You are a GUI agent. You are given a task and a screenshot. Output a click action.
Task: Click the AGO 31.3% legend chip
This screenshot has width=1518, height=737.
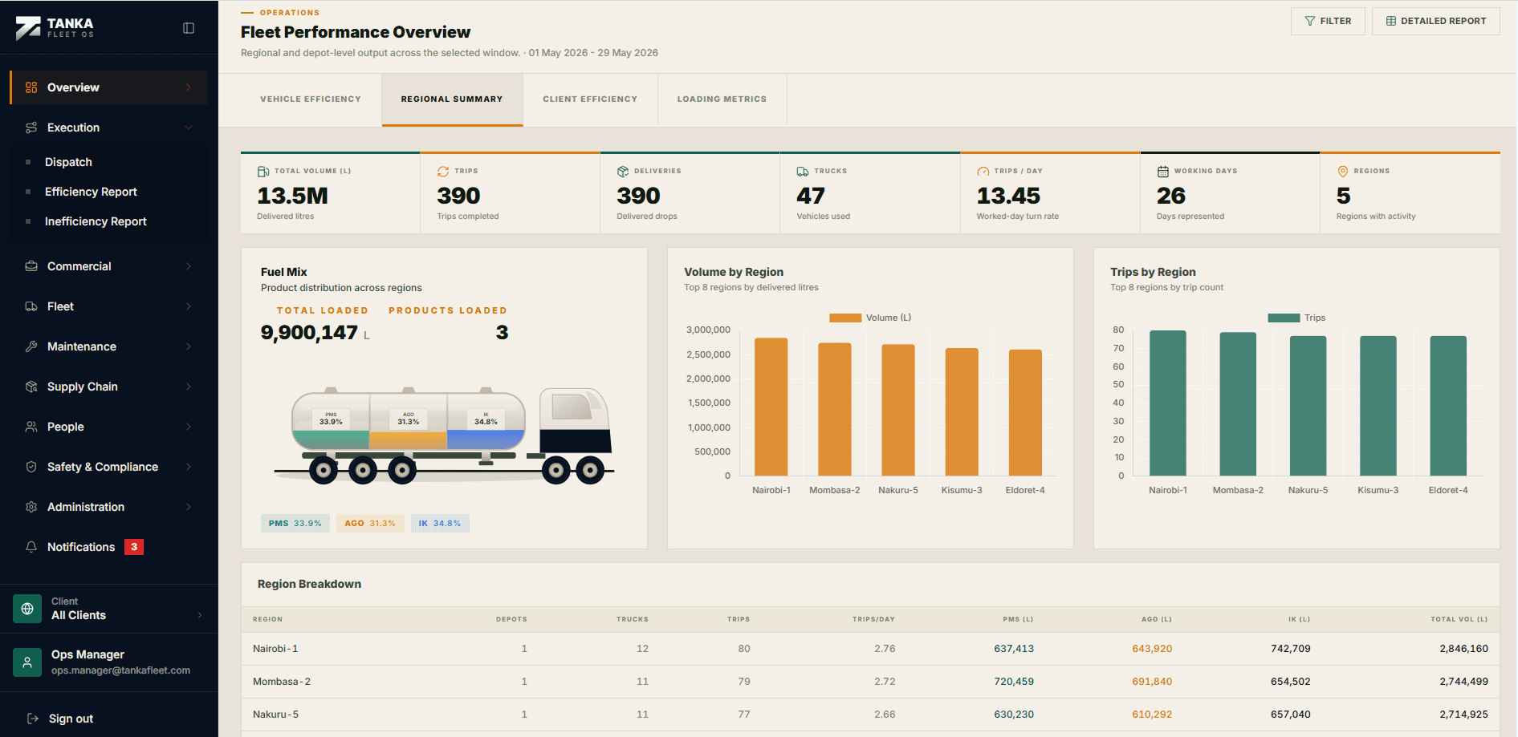[370, 523]
